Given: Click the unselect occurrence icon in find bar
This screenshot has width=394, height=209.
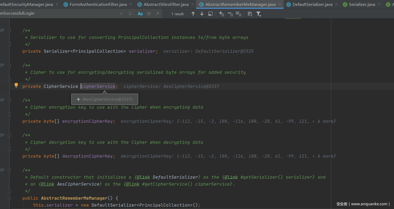Looking at the screenshot, I should pyautogui.click(x=230, y=14).
